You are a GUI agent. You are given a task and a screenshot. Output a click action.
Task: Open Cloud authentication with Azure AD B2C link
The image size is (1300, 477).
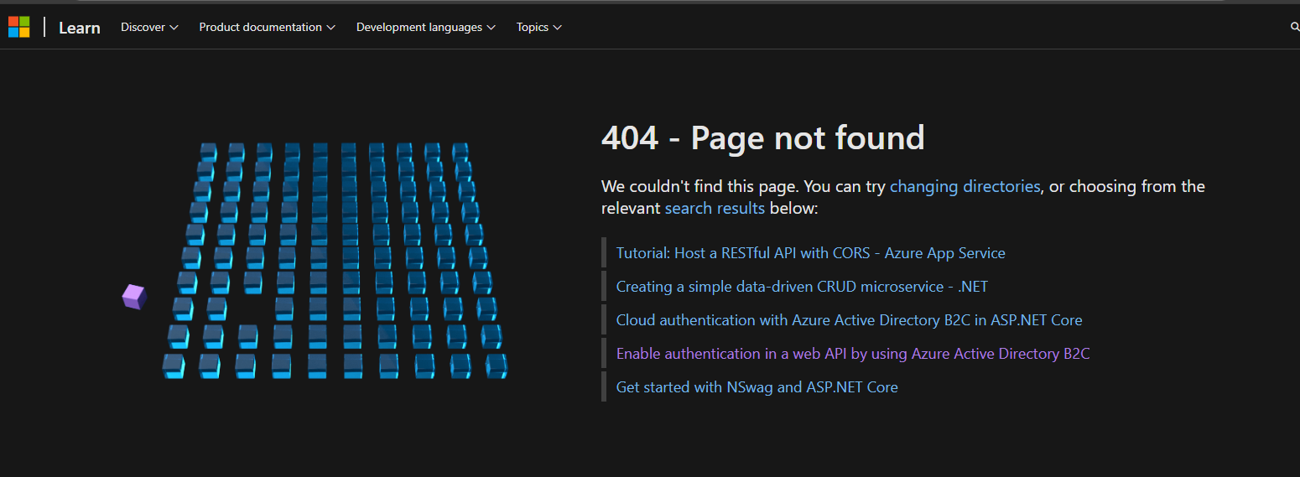tap(849, 320)
